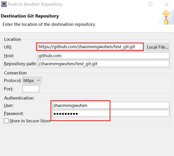
Task: Open the Local File... browser
Action: point(158,47)
